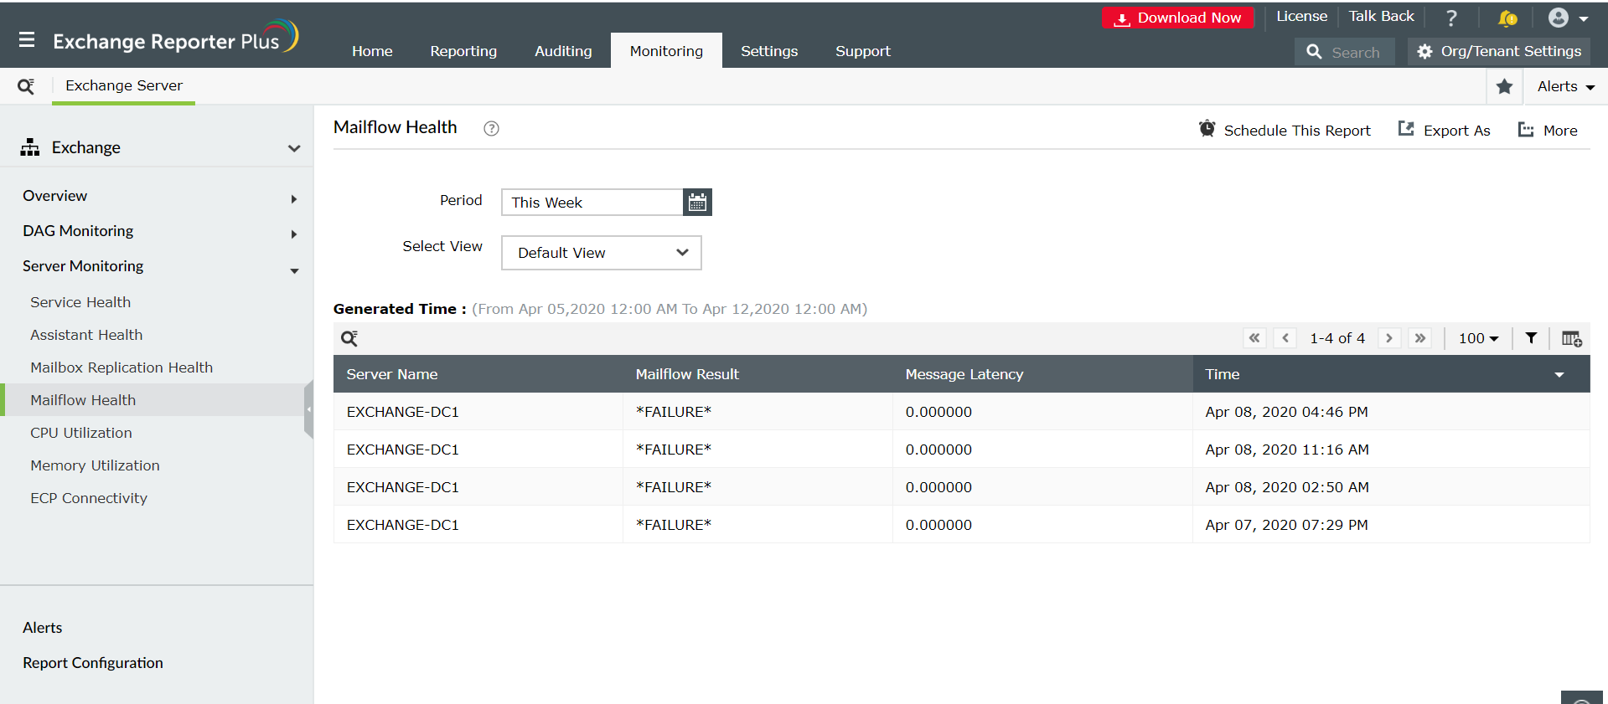Open the Alerts dropdown at top right
The height and width of the screenshot is (704, 1608).
(1565, 86)
